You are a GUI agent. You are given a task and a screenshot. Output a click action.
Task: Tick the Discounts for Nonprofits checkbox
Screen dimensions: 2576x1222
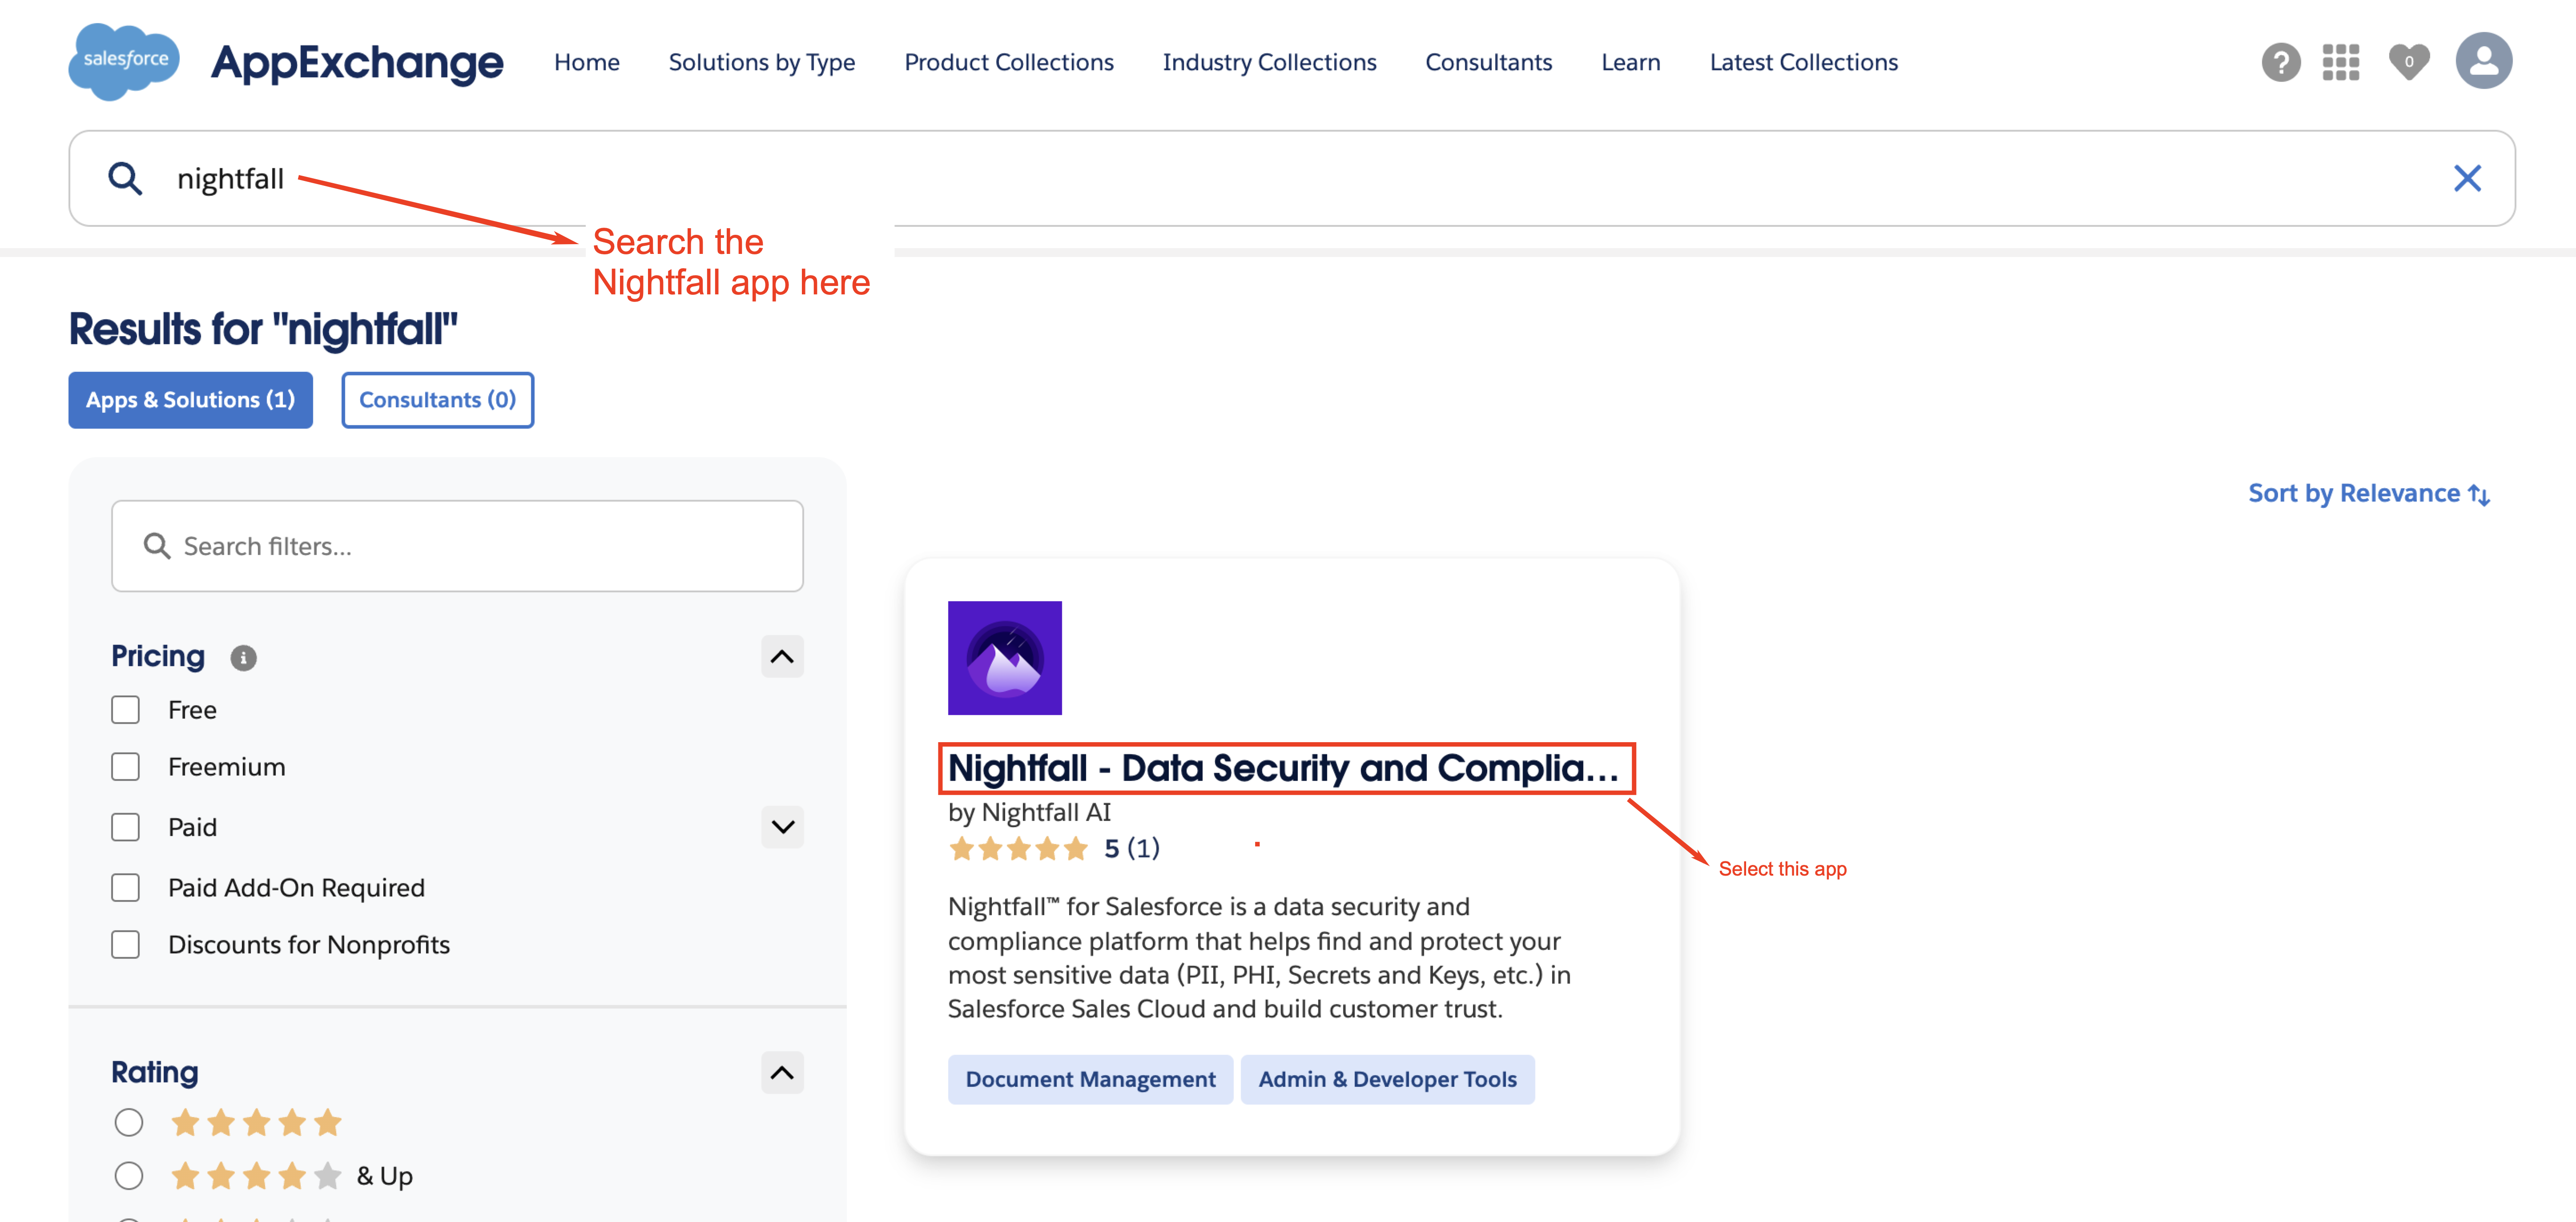(125, 944)
